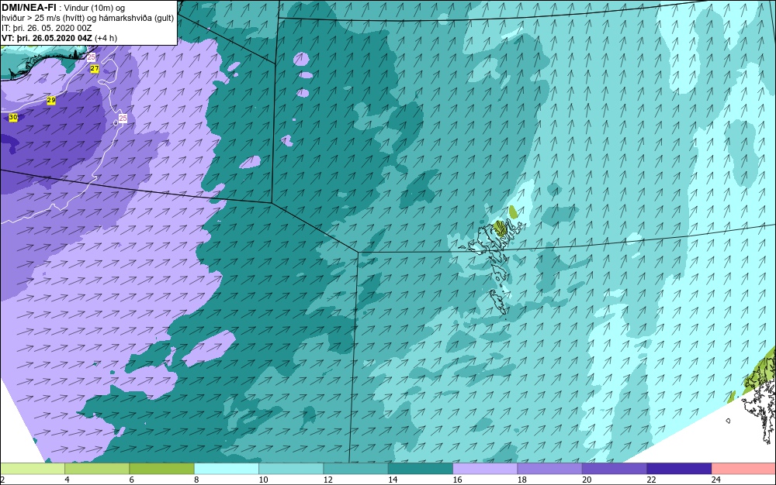Click the legend value "16"

457,480
